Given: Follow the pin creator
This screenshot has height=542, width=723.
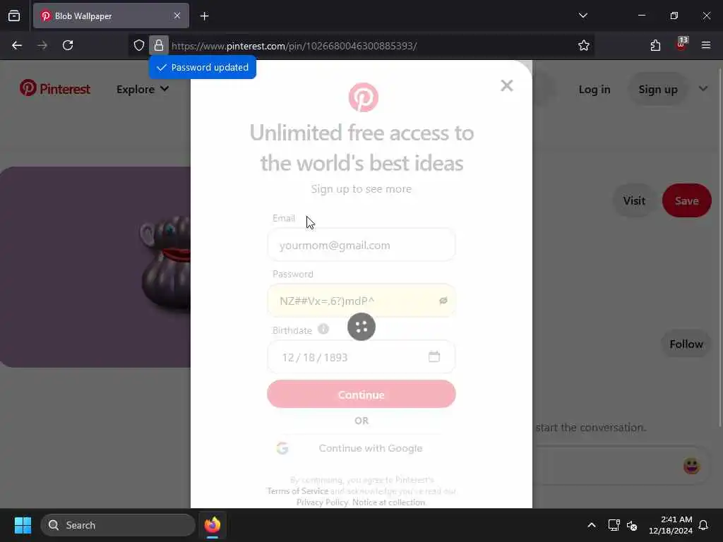Looking at the screenshot, I should coord(686,344).
